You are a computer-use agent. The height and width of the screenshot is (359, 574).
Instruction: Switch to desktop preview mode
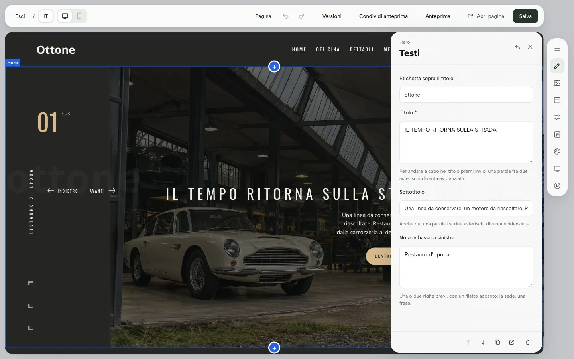[x=65, y=16]
